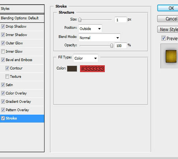Image resolution: width=178 pixels, height=159 pixels.
Task: Uncheck the Drop Shadow checkbox
Action: point(3,26)
